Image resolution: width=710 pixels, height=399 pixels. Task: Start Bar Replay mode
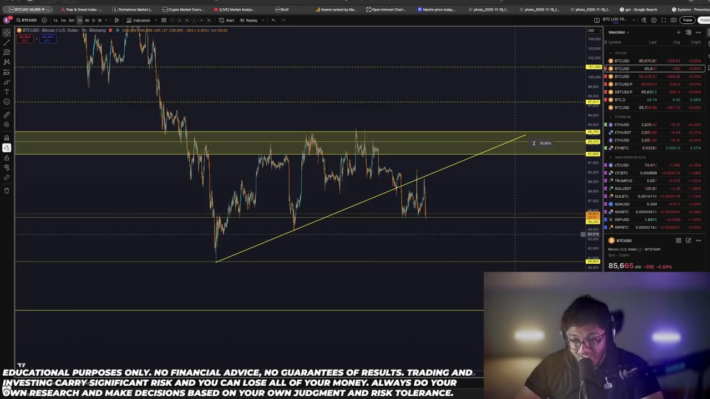pos(248,20)
